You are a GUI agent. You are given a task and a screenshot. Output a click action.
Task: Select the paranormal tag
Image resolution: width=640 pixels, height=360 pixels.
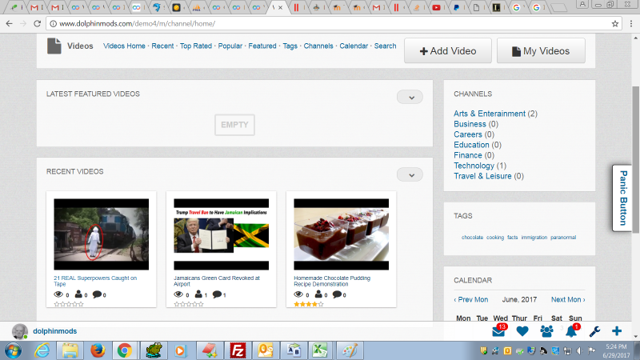(563, 237)
